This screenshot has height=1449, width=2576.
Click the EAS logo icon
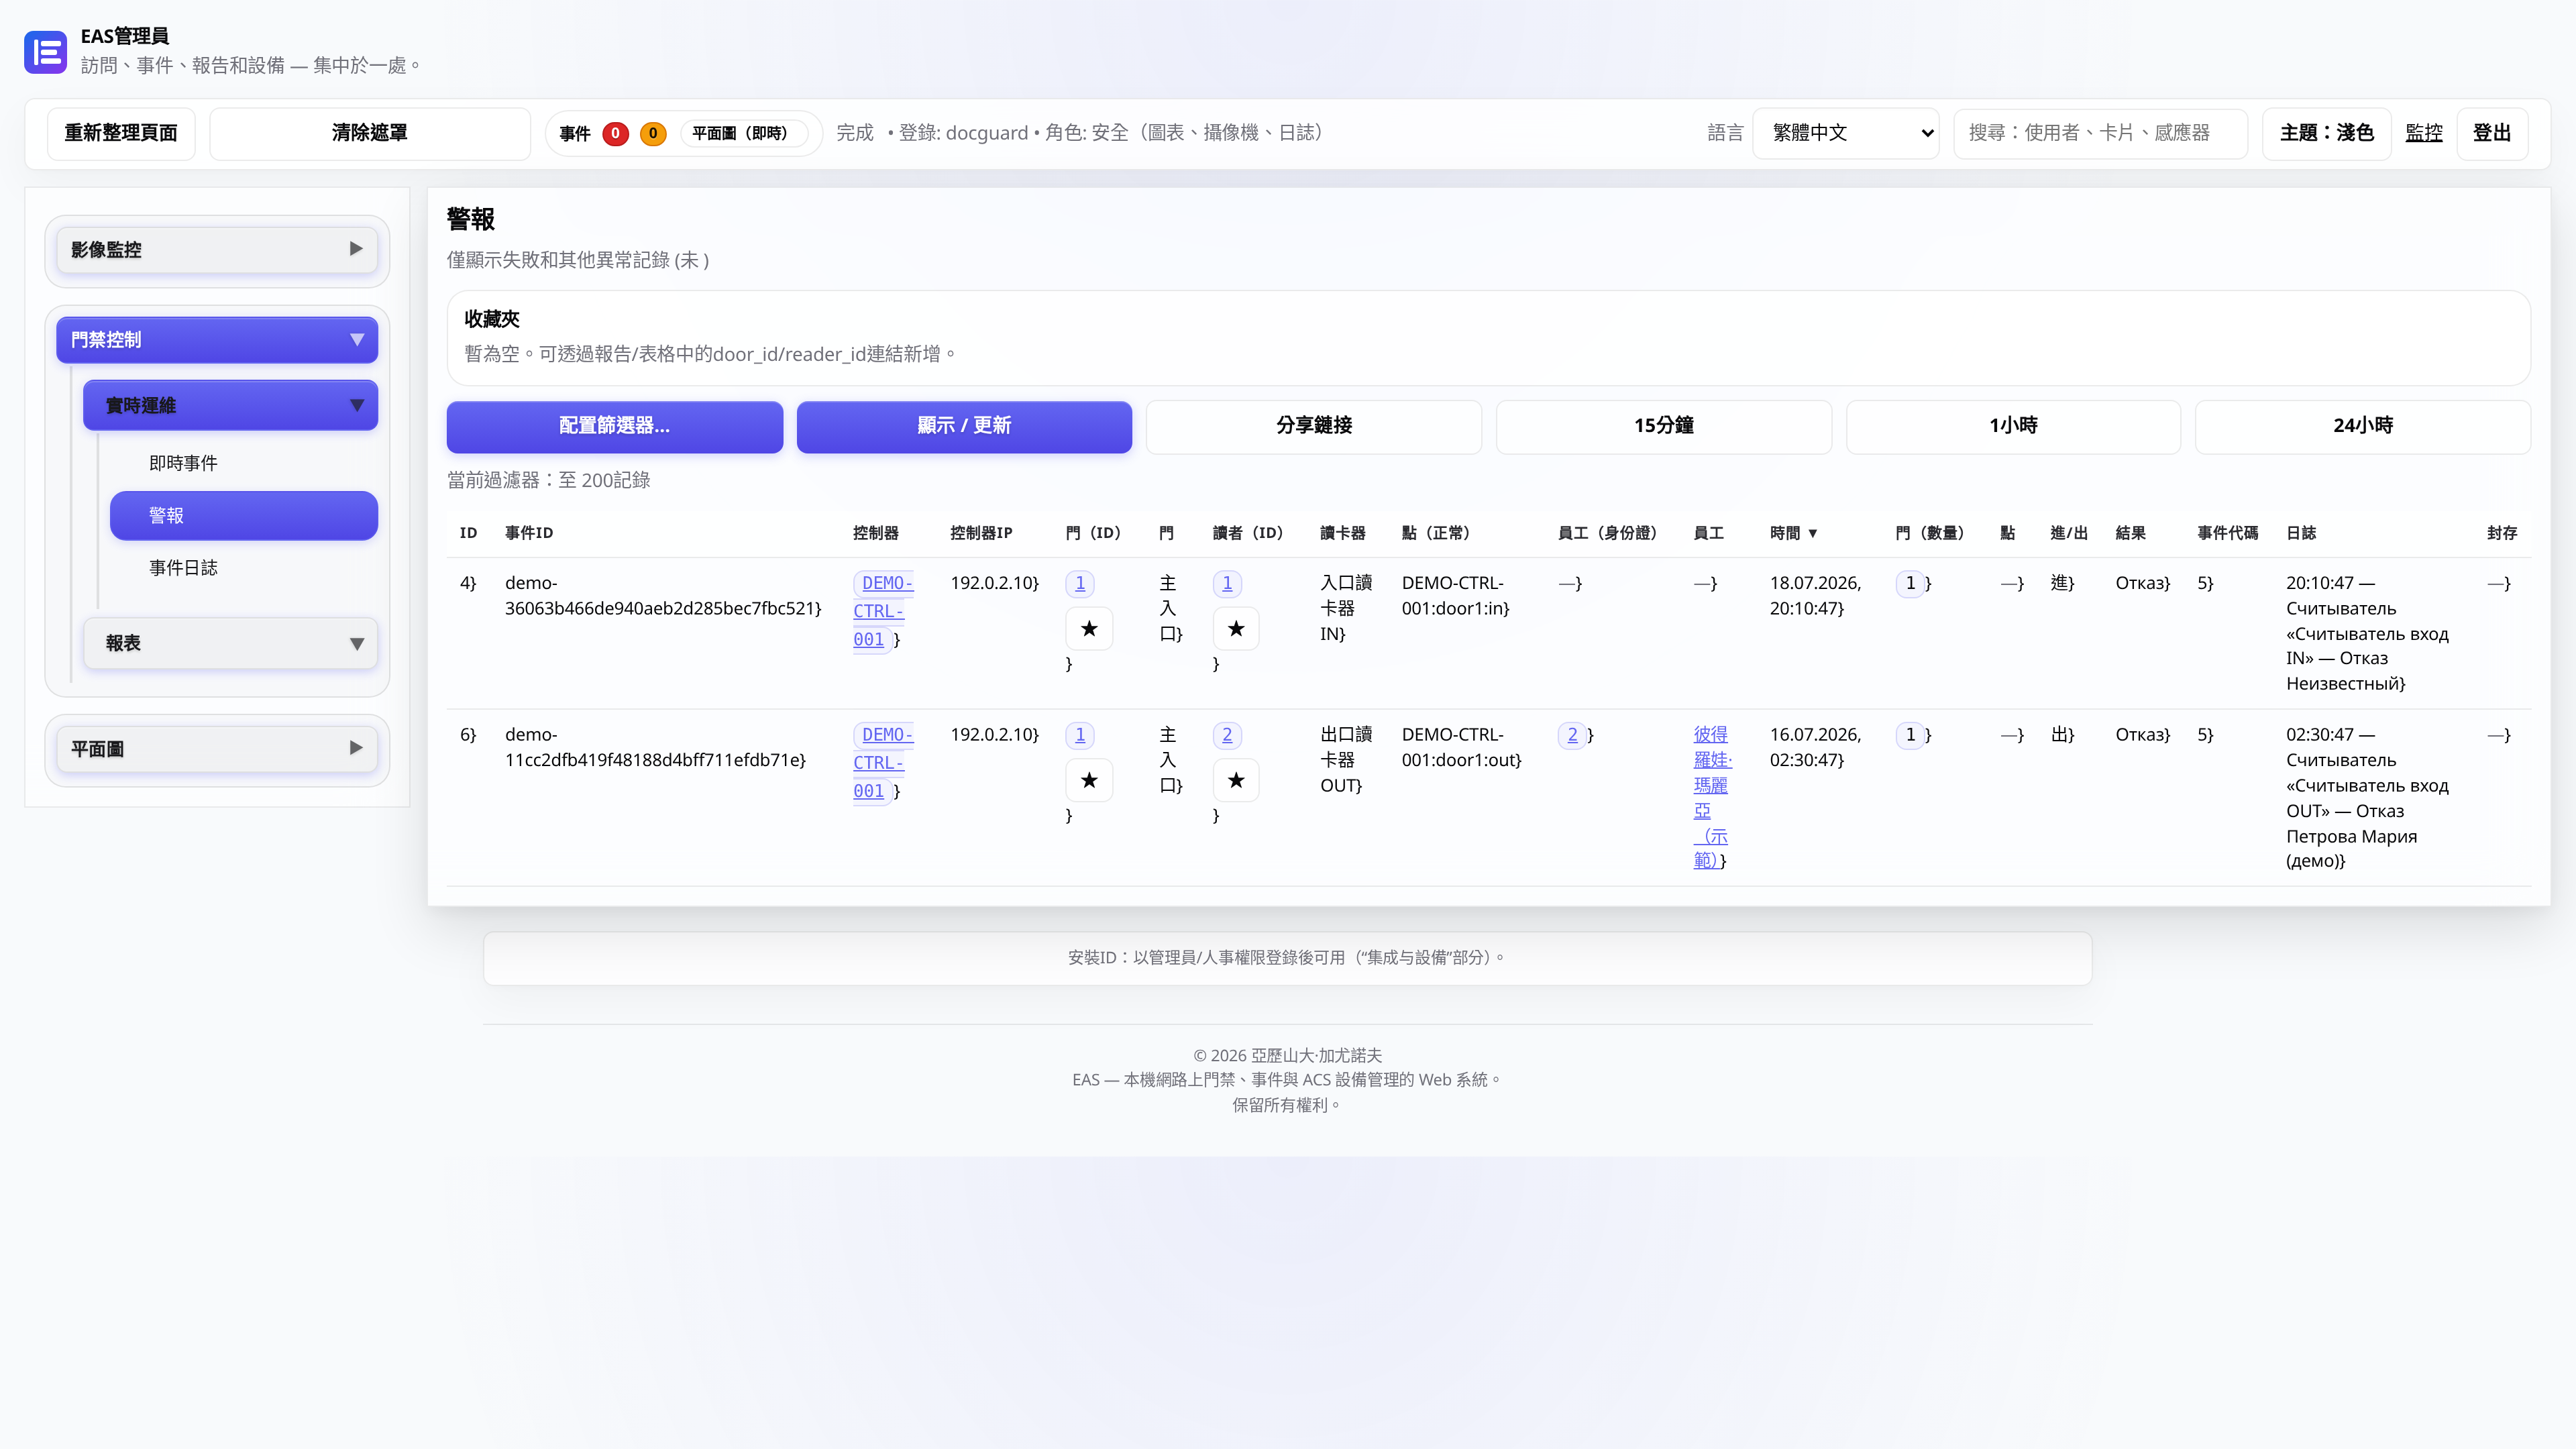(x=45, y=52)
